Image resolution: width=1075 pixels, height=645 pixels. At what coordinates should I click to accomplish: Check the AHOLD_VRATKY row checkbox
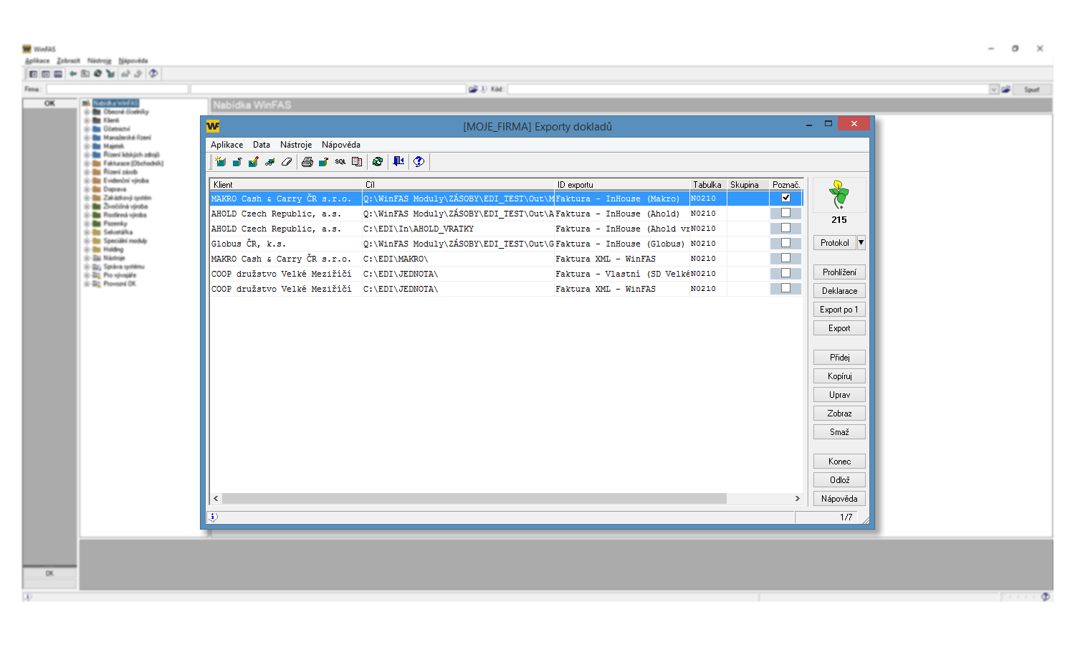785,228
